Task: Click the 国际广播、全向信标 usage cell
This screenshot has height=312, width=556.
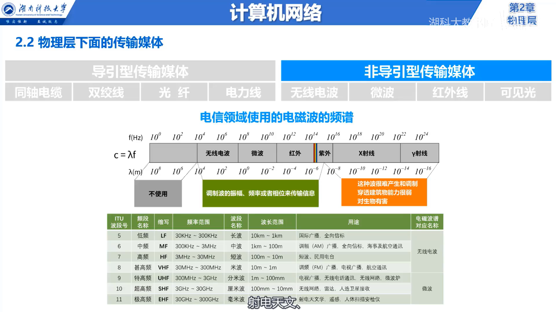Action: click(354, 236)
